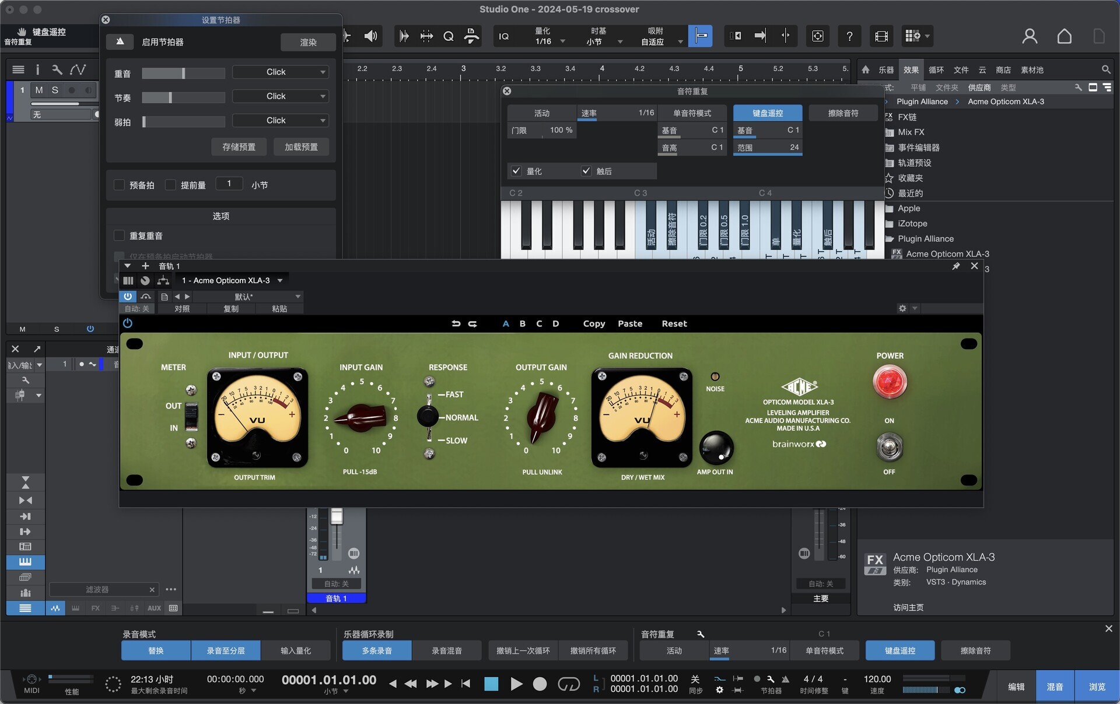Pin the plugin window

click(956, 266)
